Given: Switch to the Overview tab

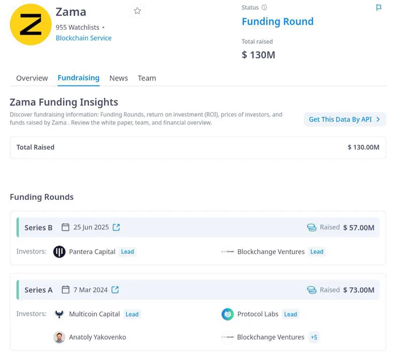Looking at the screenshot, I should [x=32, y=78].
